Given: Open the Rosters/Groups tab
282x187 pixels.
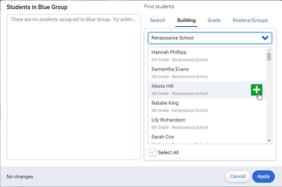Looking at the screenshot, I should [x=250, y=20].
